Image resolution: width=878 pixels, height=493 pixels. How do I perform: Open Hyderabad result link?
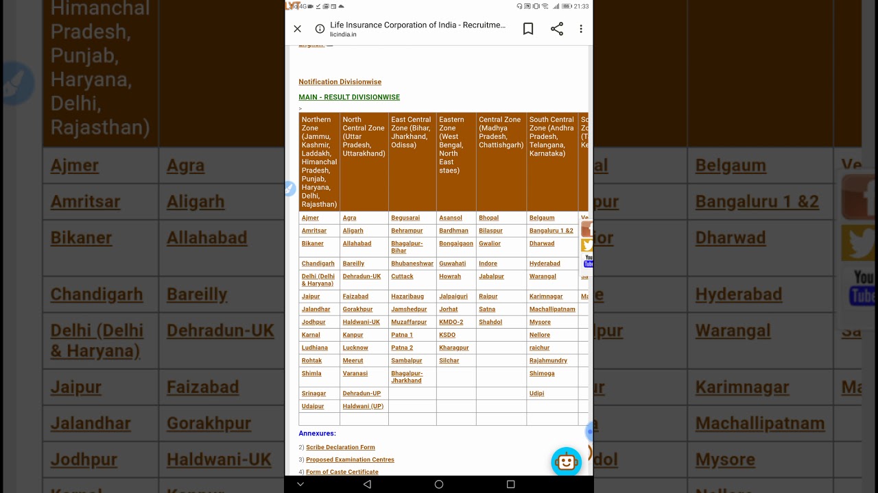click(545, 264)
